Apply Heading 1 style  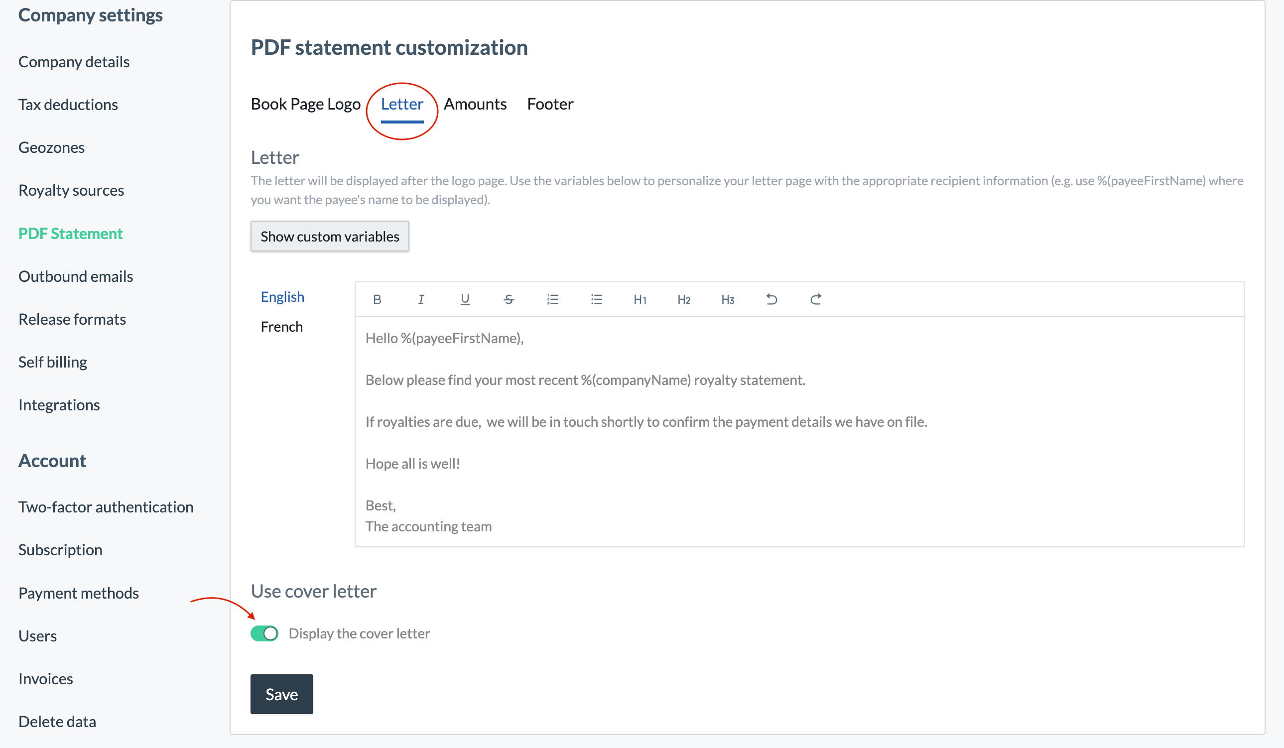(x=641, y=299)
